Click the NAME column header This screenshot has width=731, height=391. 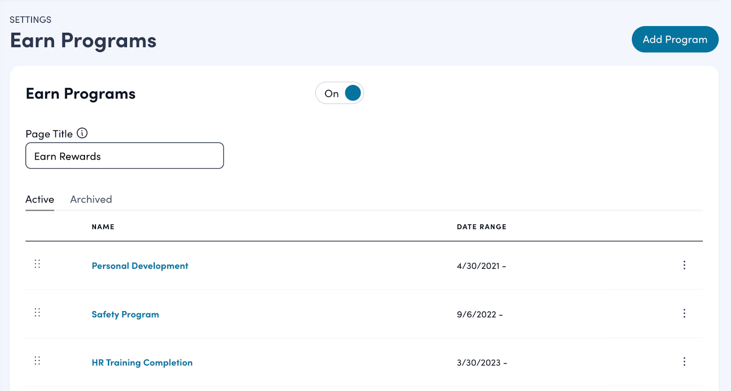[103, 227]
